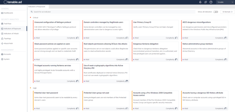Open the Attack Path page
235x112 pixels.
click(x=8, y=43)
